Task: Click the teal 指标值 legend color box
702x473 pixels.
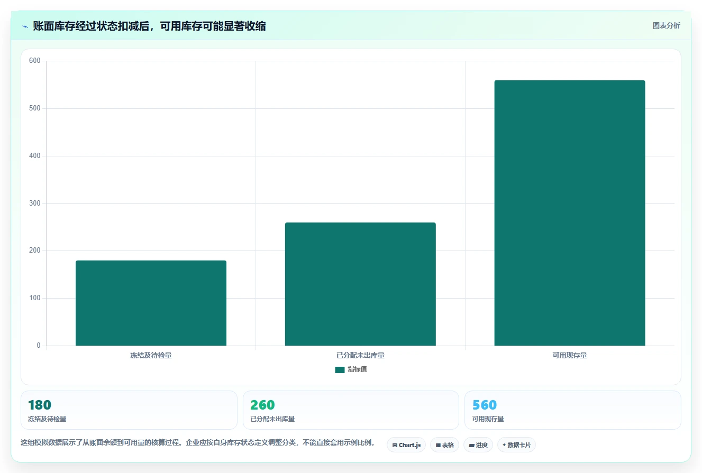Action: pos(340,370)
